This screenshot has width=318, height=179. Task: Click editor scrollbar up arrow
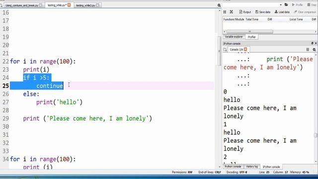click(220, 10)
